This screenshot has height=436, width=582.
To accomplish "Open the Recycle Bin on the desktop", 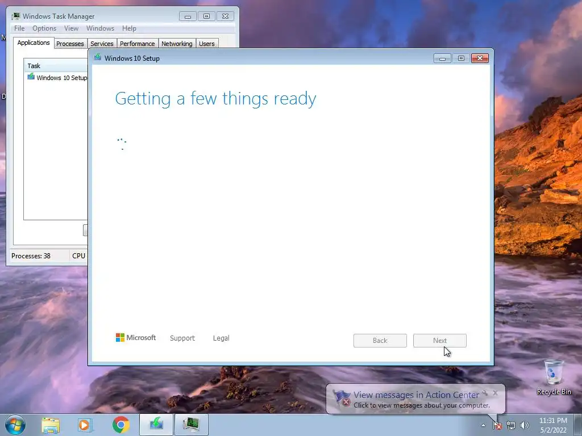I will click(x=554, y=378).
